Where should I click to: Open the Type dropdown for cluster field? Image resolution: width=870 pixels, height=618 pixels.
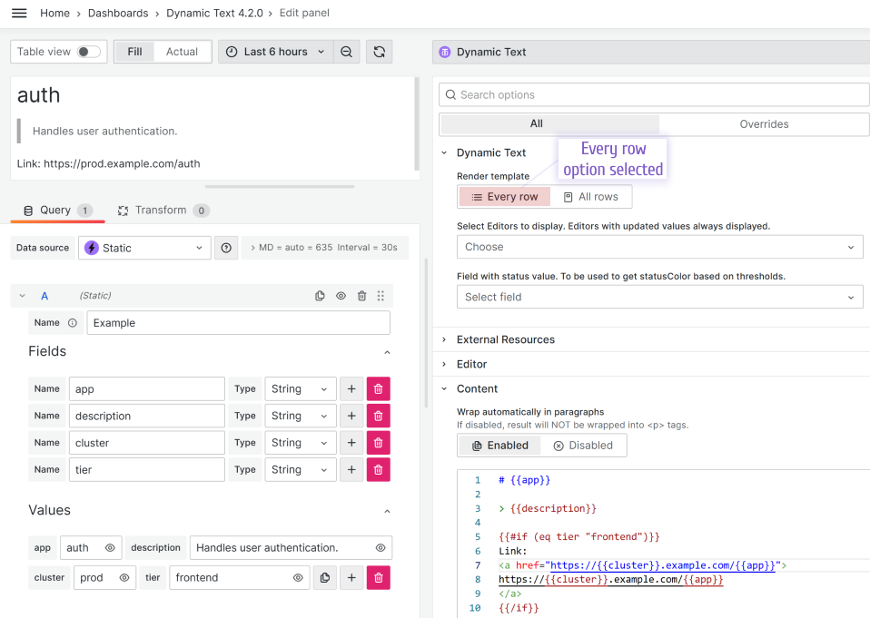tap(300, 442)
